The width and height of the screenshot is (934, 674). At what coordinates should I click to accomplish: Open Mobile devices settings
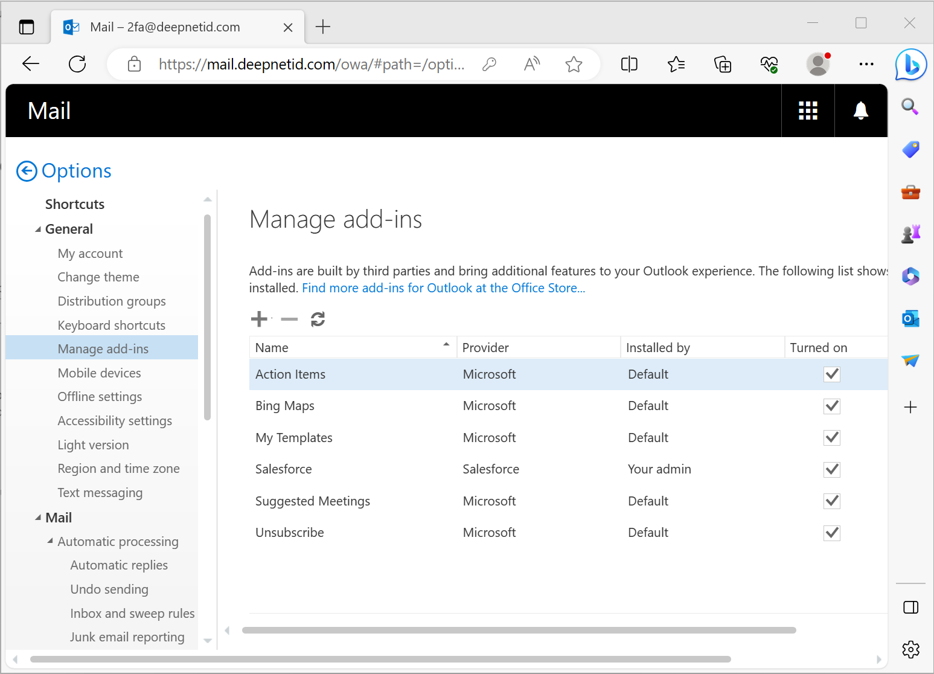pos(99,373)
